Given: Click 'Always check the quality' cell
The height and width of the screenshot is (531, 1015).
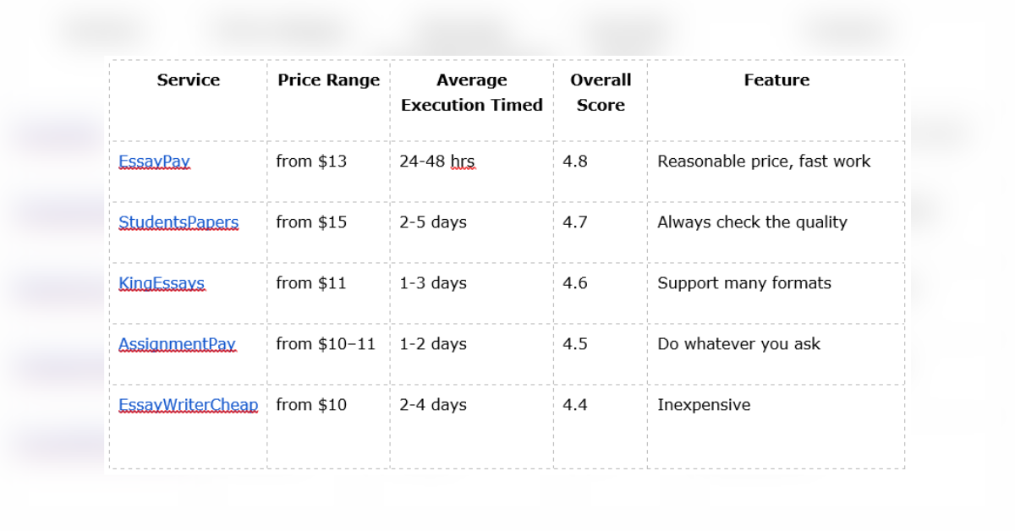Looking at the screenshot, I should point(752,222).
